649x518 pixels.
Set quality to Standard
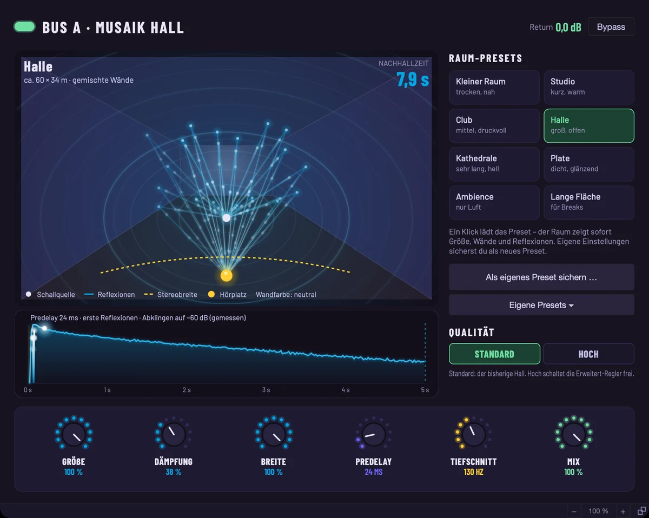click(494, 354)
